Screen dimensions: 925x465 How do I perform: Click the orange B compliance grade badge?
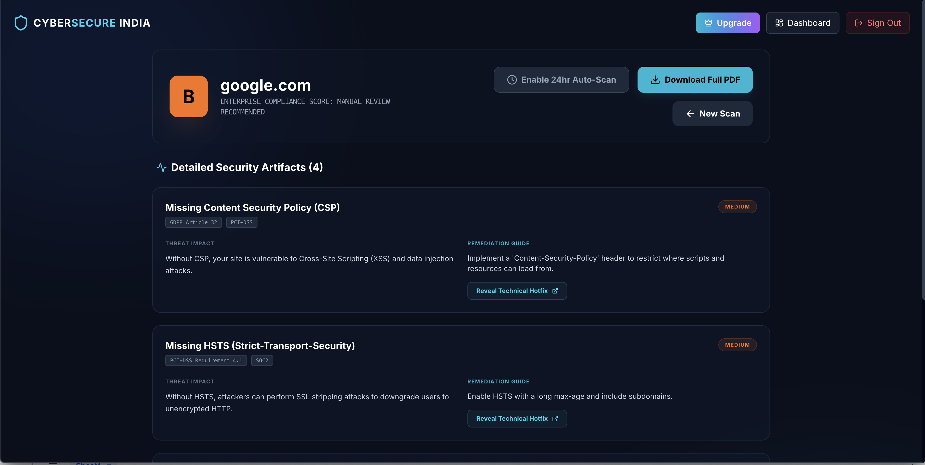189,96
